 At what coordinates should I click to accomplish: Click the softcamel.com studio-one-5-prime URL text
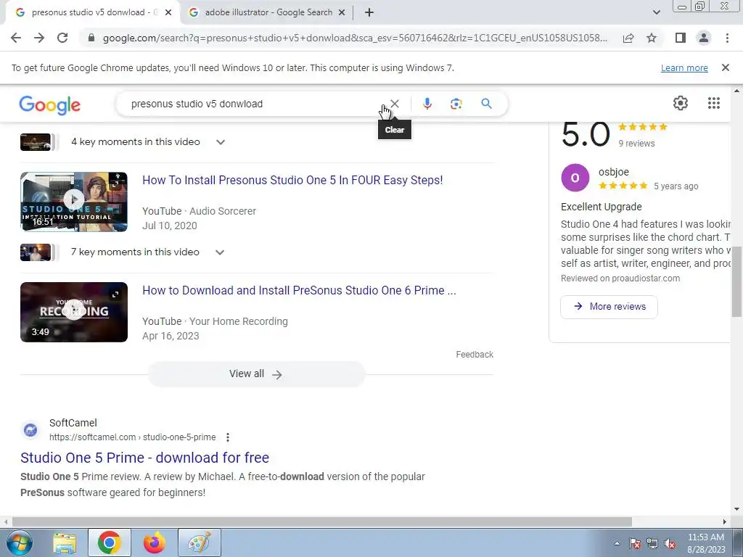click(x=133, y=437)
